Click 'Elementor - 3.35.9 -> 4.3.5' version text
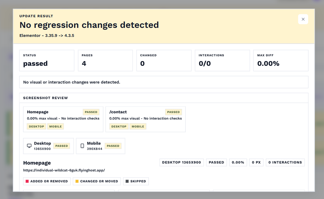The width and height of the screenshot is (324, 199). [47, 35]
